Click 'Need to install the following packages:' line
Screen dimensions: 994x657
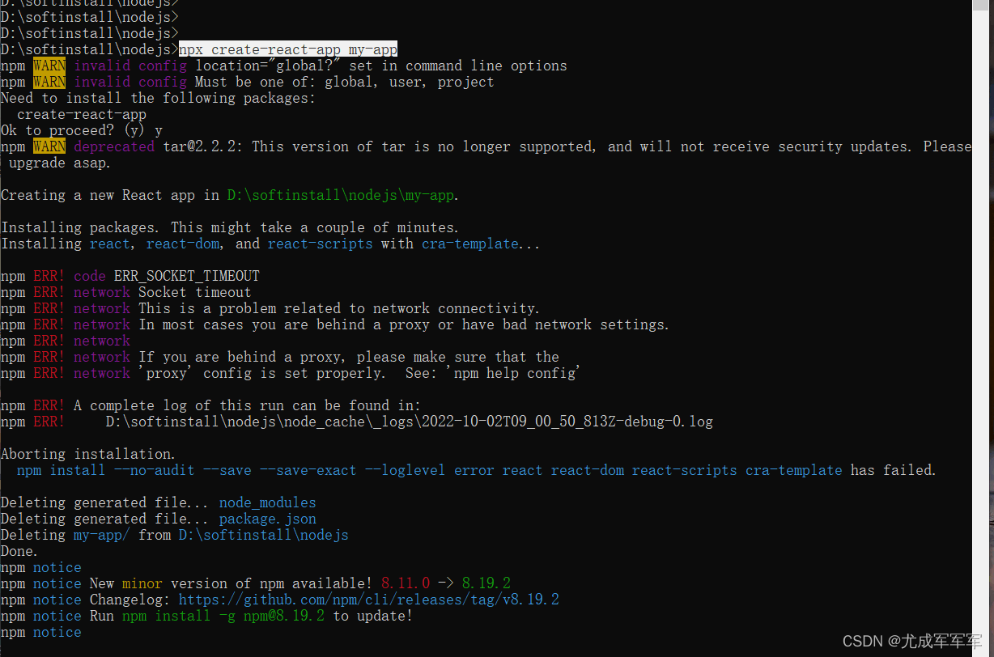tap(159, 98)
